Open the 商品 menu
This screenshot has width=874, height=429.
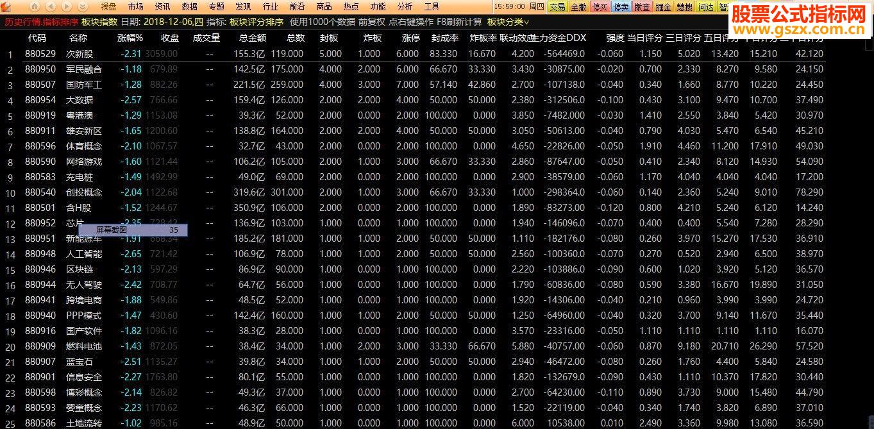pyautogui.click(x=324, y=6)
